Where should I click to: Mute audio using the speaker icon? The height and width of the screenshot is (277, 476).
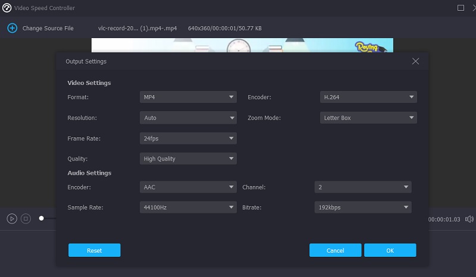coord(469,219)
